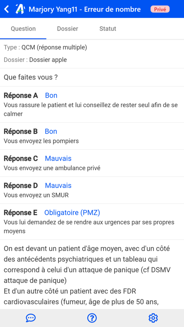Select the 'Vous envoyez les pompiers' answer
Viewport: 184px width, 327px height.
pyautogui.click(x=41, y=141)
